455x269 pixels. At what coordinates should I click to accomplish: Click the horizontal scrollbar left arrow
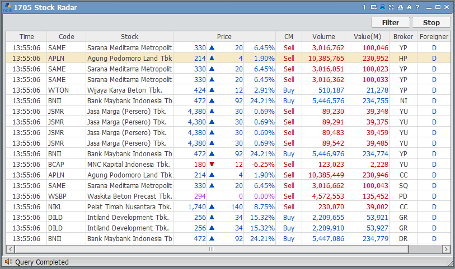pyautogui.click(x=10, y=249)
